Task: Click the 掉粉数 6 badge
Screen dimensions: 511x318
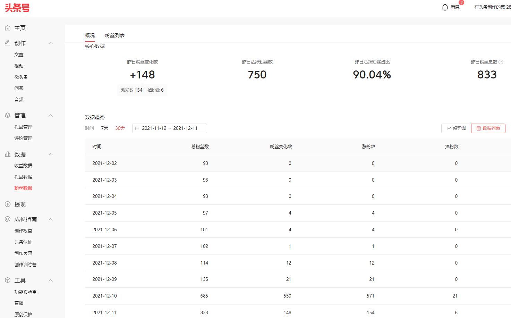Action: [x=155, y=90]
